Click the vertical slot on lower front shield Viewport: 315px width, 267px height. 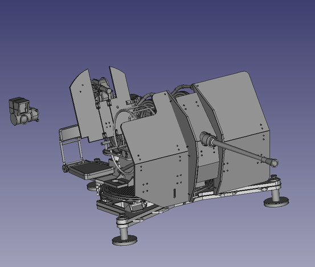click(x=174, y=194)
